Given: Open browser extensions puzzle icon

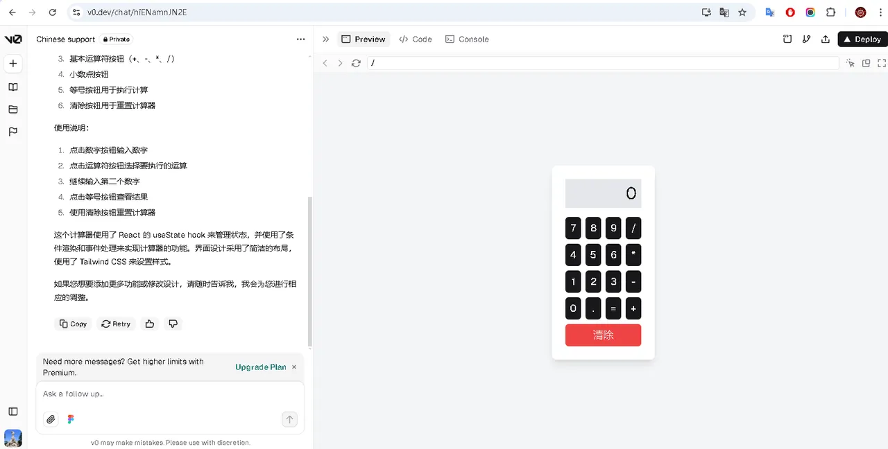Looking at the screenshot, I should (830, 12).
